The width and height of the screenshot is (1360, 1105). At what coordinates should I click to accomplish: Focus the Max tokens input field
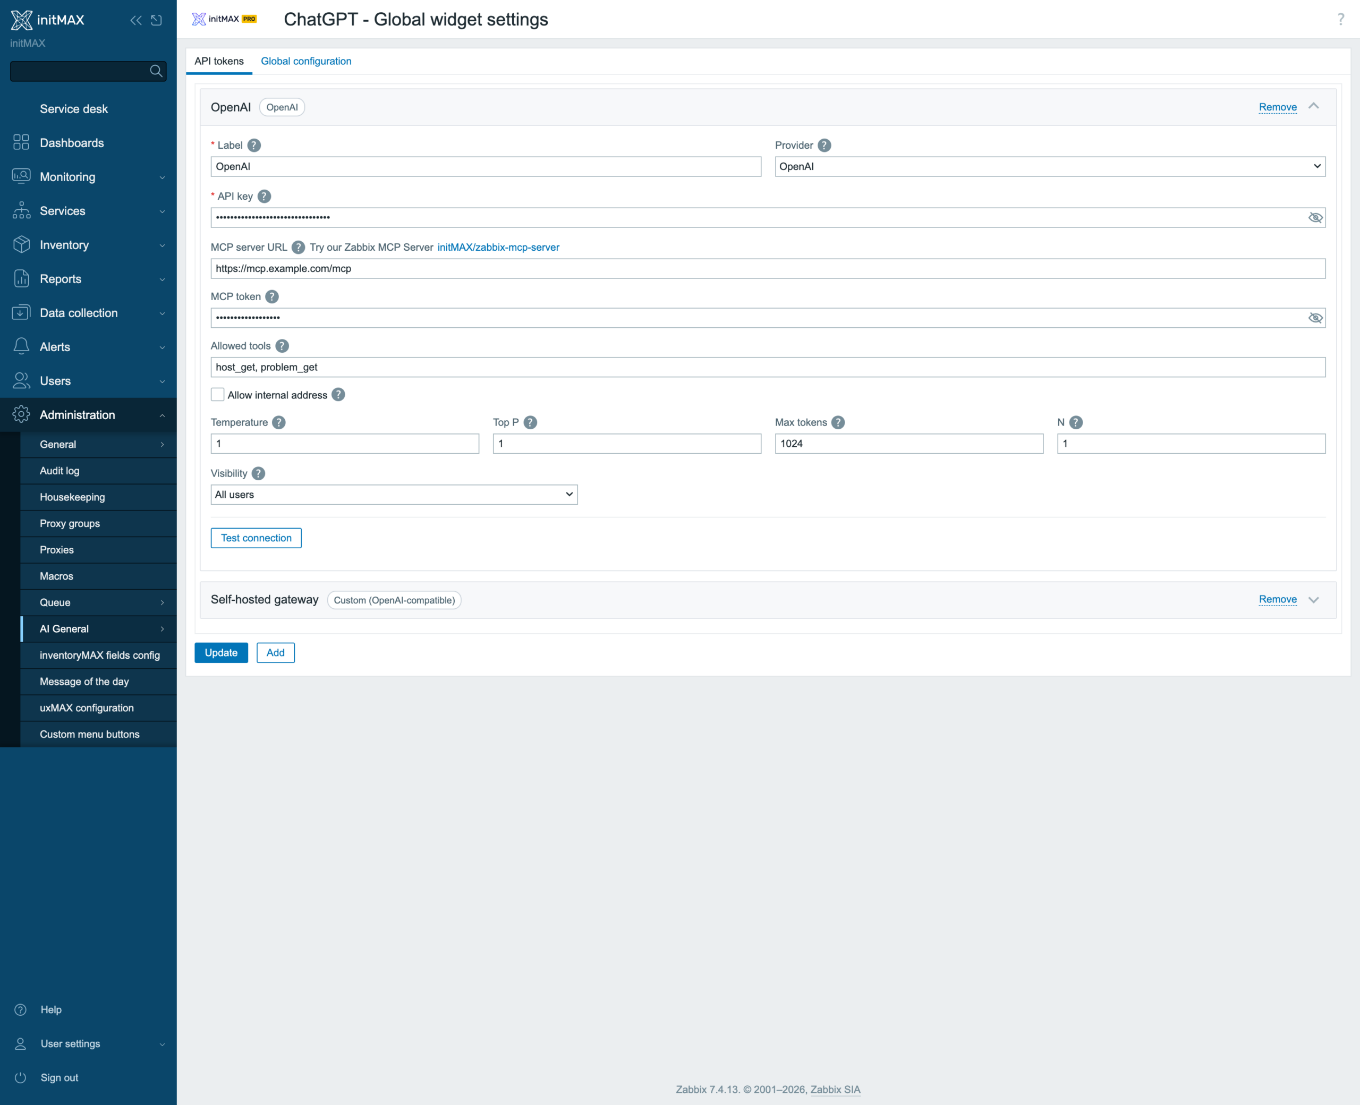909,444
